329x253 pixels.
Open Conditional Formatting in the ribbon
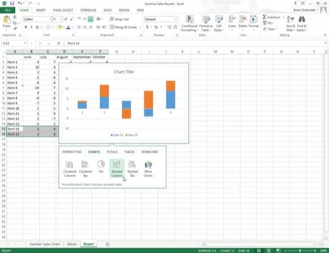click(189, 23)
